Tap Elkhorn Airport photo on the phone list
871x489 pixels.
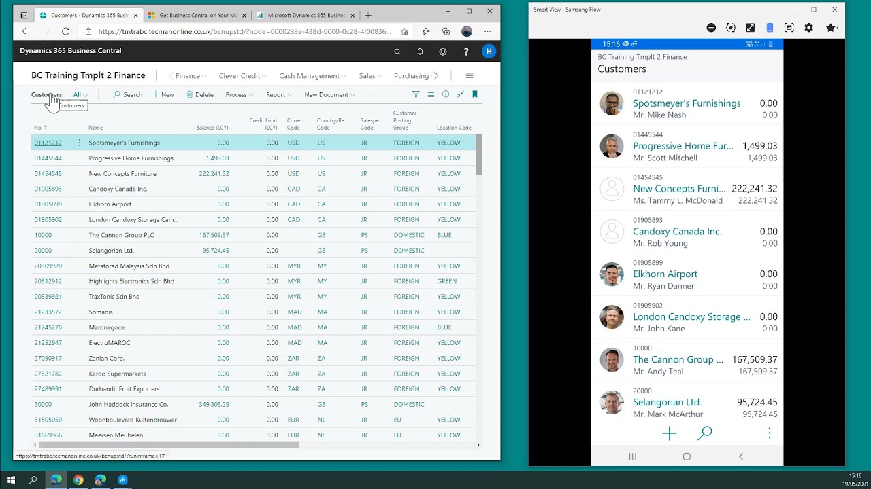click(x=612, y=274)
